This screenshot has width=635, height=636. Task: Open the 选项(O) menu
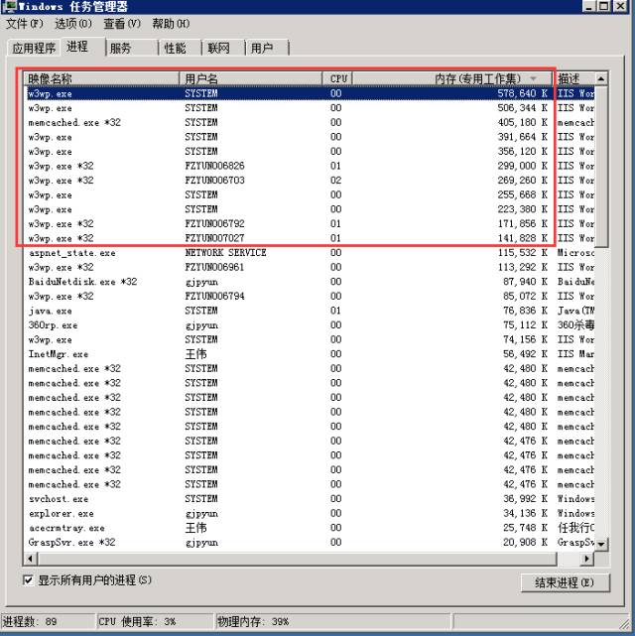pyautogui.click(x=73, y=24)
